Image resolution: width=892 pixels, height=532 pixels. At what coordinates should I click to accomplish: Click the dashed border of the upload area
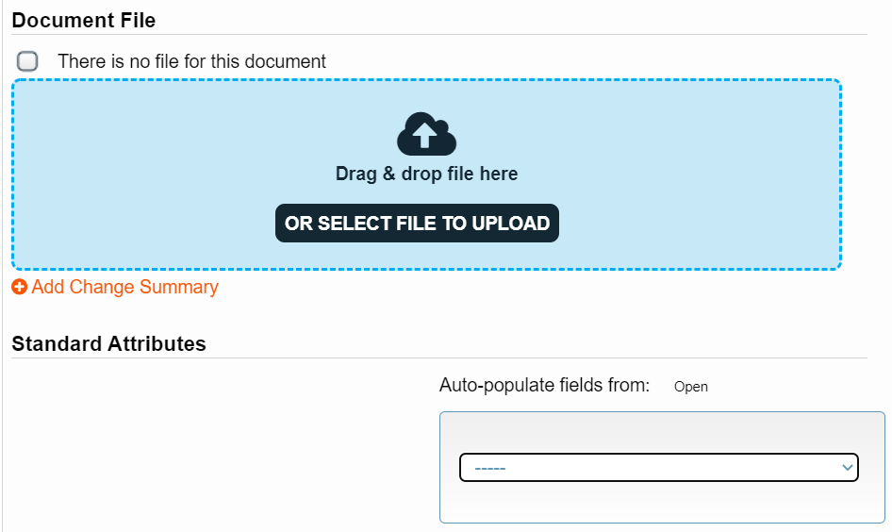[x=426, y=80]
